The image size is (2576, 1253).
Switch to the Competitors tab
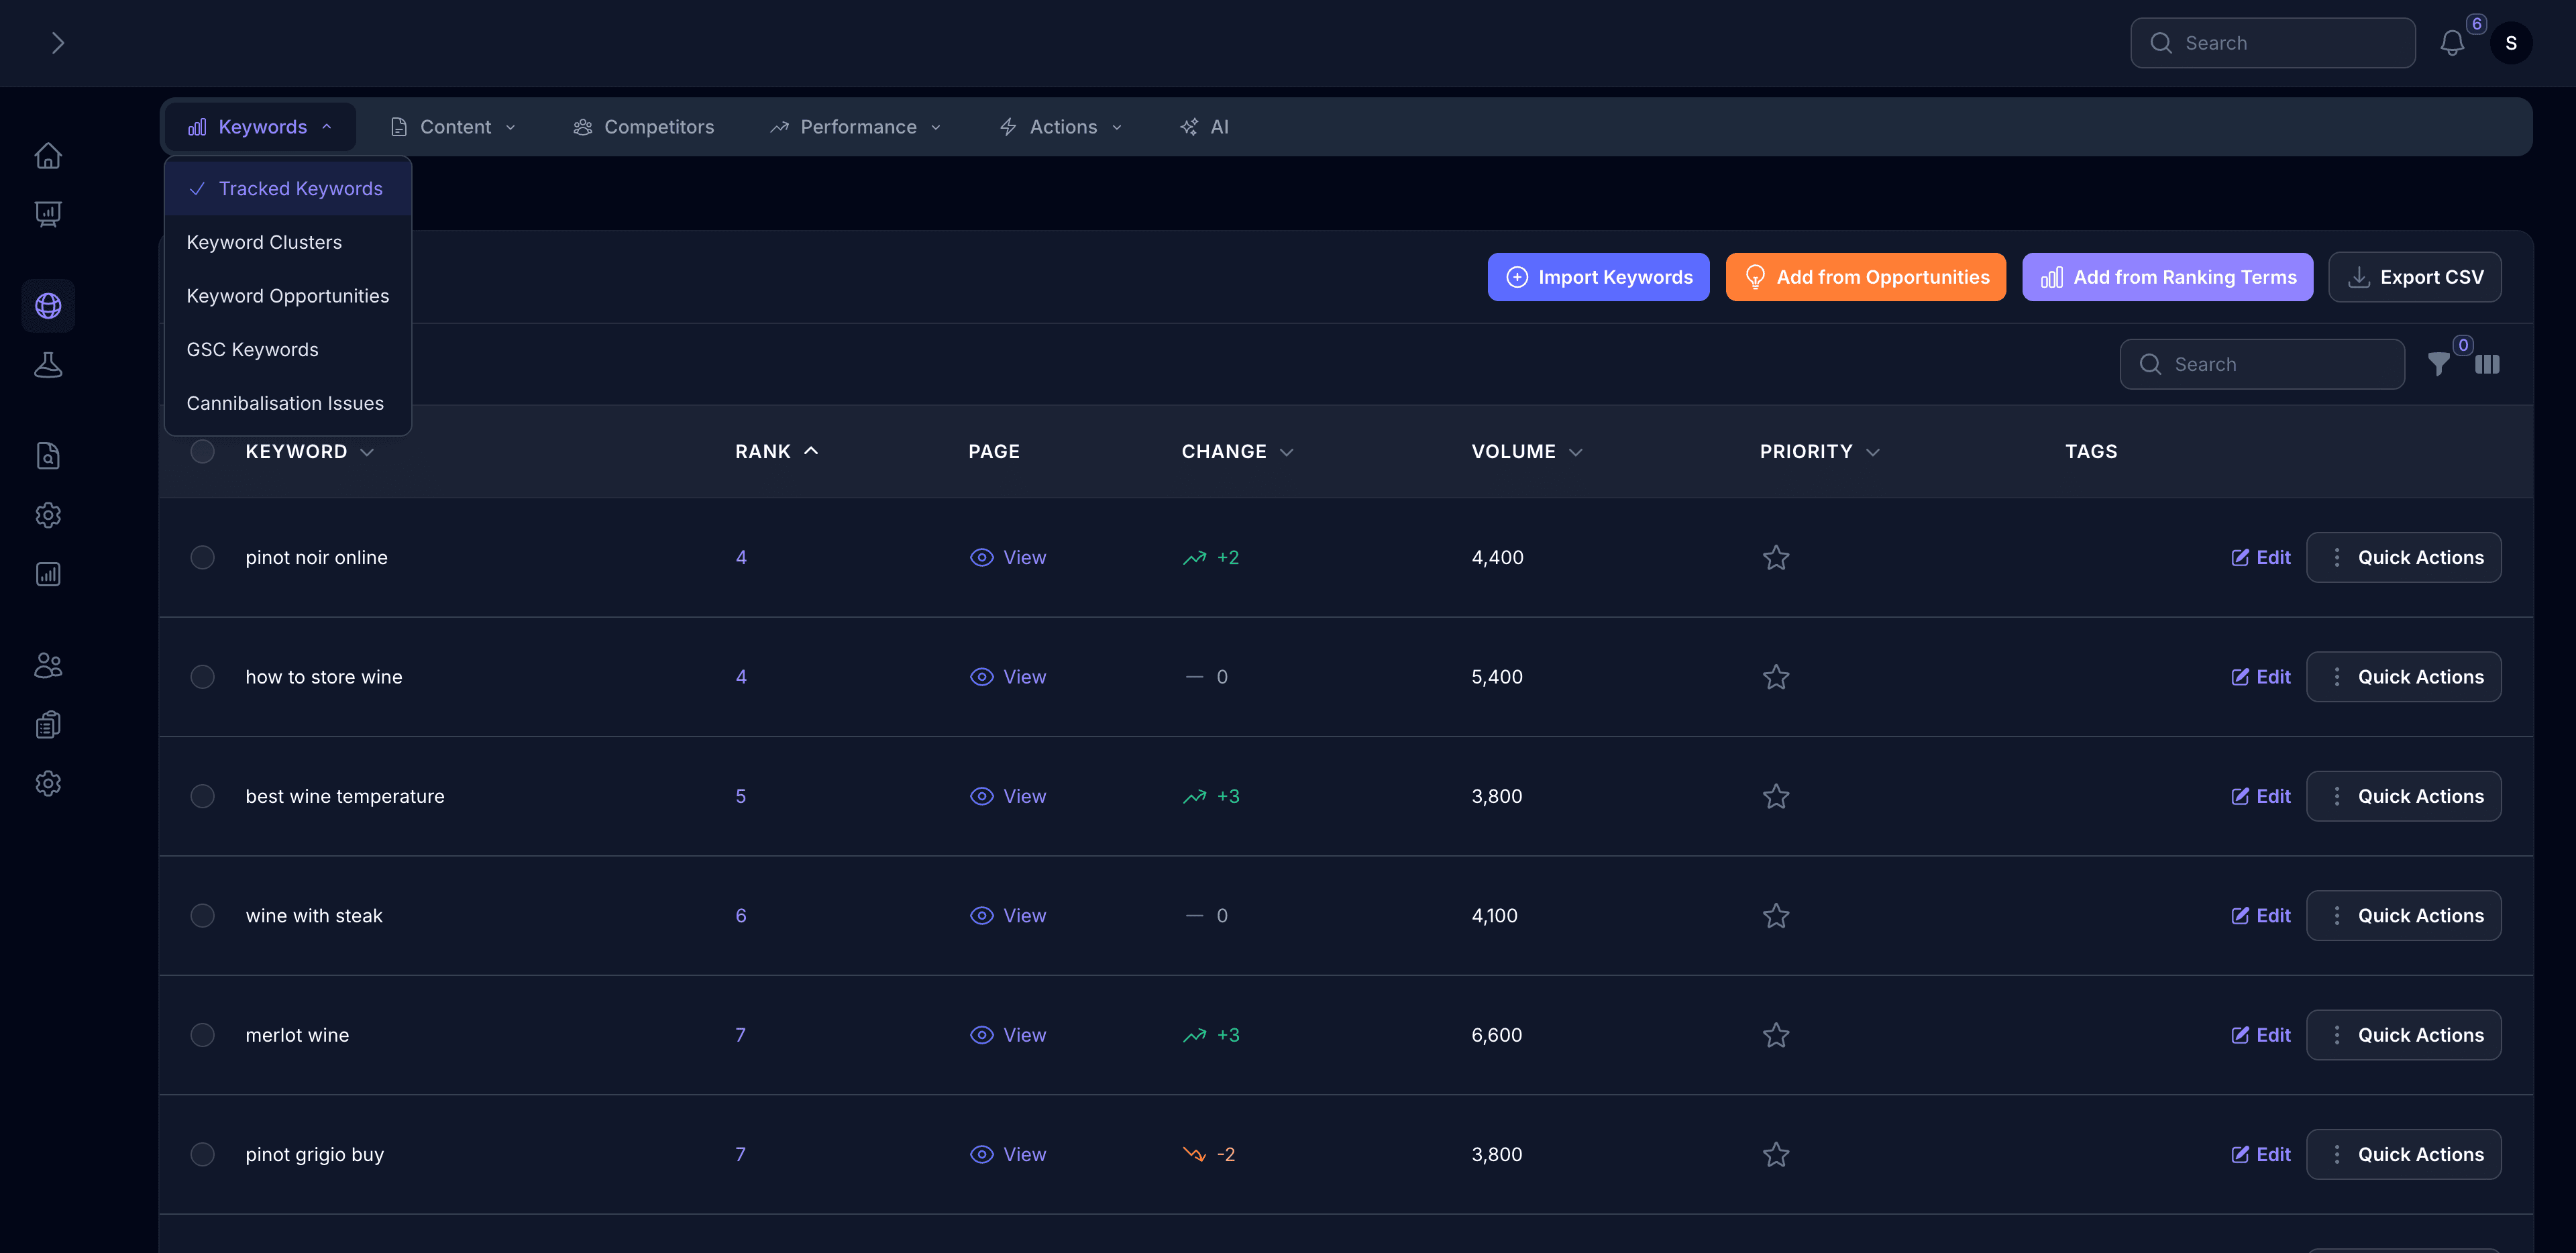(x=643, y=127)
